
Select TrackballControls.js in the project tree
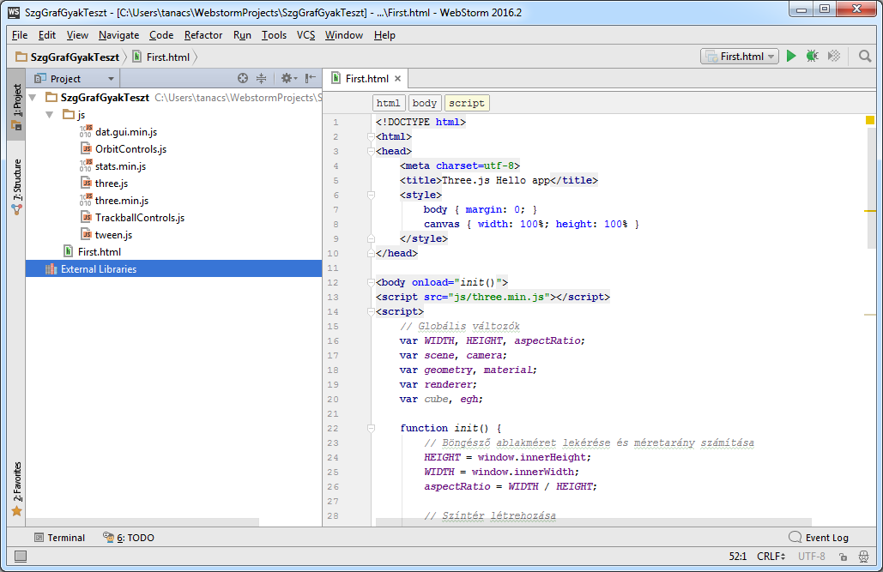click(x=140, y=218)
